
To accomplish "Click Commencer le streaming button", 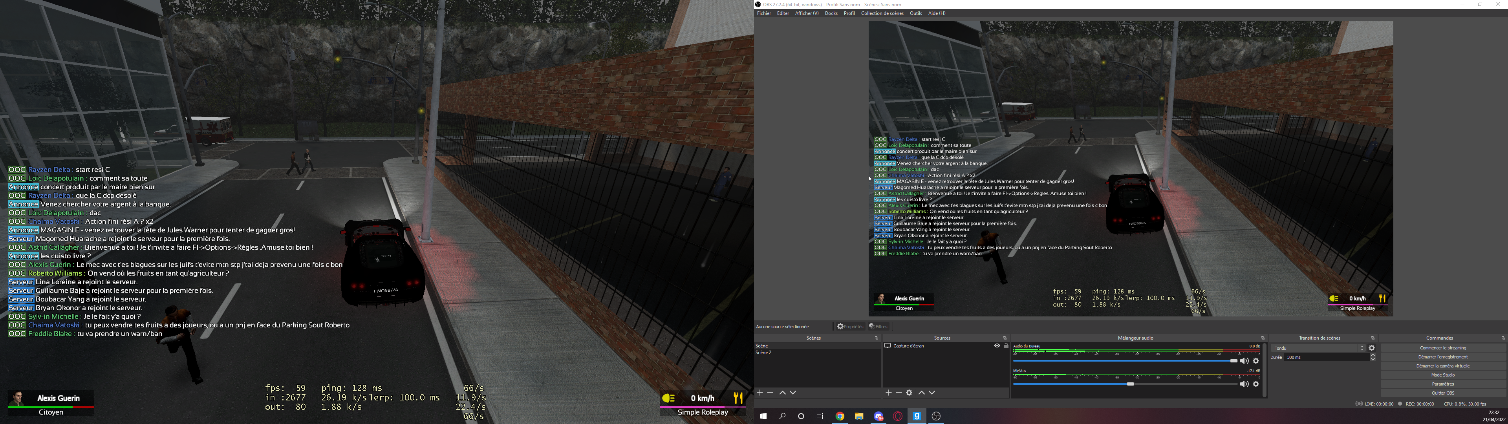I will coord(1442,348).
